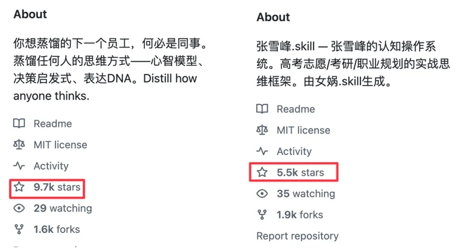Screen dimensions: 473x250
Task: Click the book icon beside left Readme
Action: (20, 124)
